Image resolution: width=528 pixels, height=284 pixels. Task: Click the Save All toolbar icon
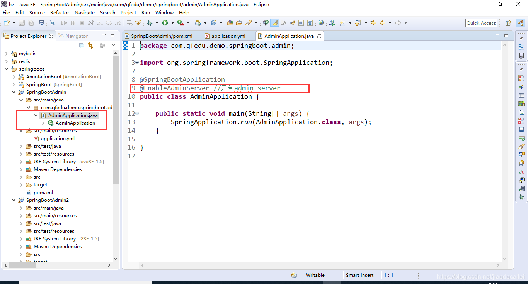31,23
